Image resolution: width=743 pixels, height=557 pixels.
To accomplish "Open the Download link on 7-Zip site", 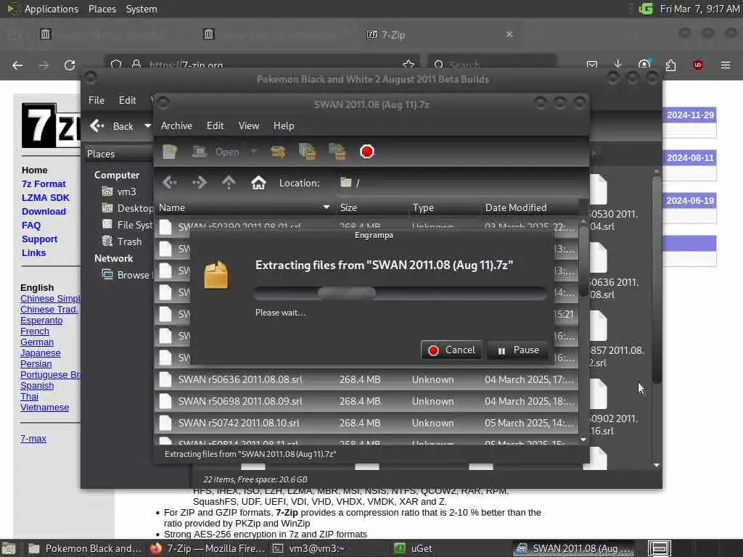I will tap(44, 211).
